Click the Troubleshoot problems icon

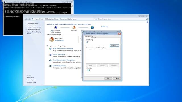point(50,66)
